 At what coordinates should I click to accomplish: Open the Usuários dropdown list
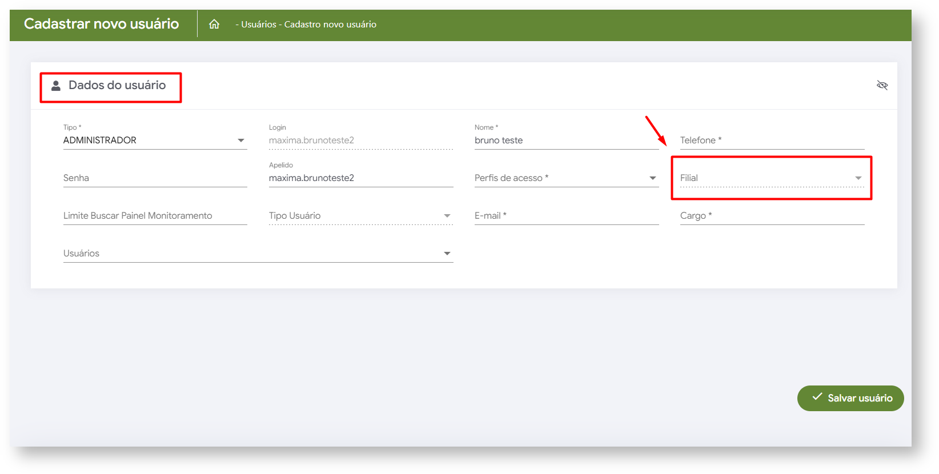[x=447, y=254]
